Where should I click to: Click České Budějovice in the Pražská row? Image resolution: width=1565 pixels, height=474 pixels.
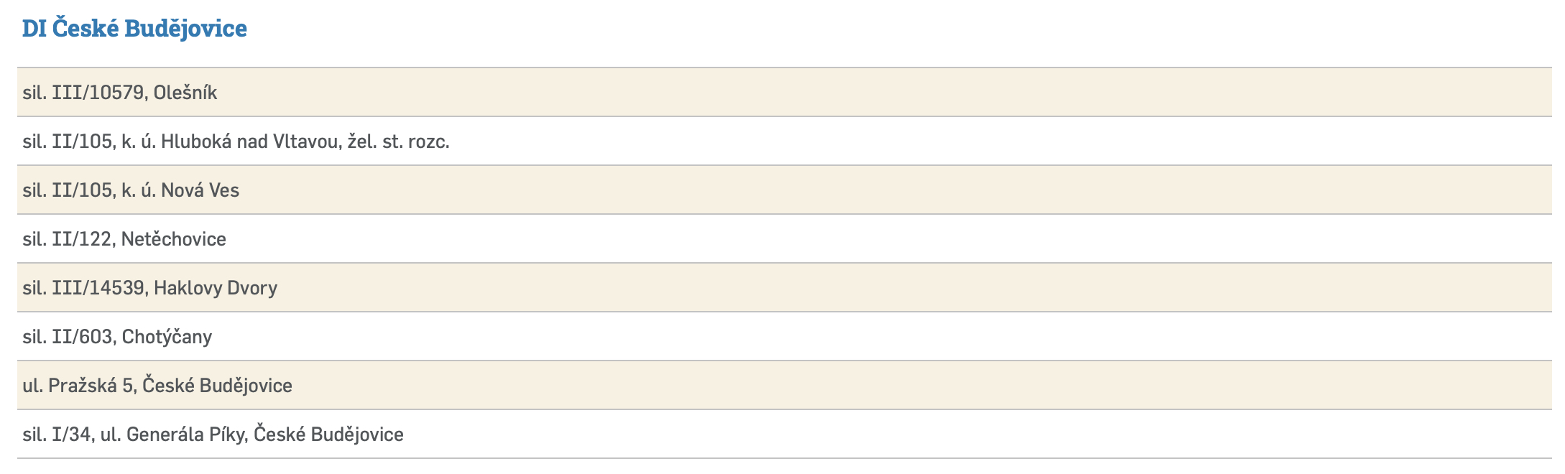217,386
